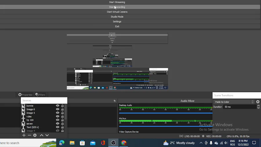Hide the Image 6 source
The width and height of the screenshot is (261, 147).
click(58, 109)
